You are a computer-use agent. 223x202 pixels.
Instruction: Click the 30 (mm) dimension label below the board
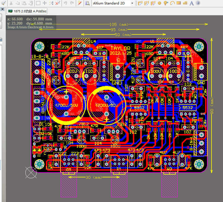pyautogui.click(x=94, y=177)
